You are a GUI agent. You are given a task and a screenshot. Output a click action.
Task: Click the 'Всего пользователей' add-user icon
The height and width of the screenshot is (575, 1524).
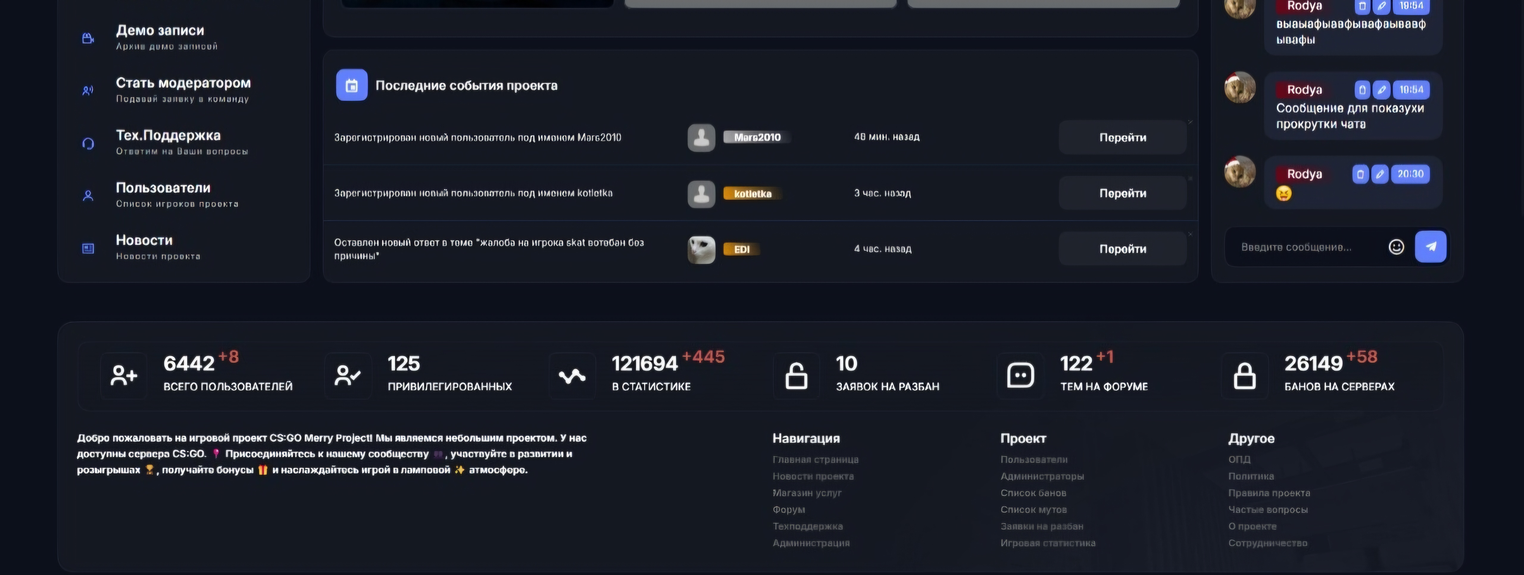click(x=124, y=376)
